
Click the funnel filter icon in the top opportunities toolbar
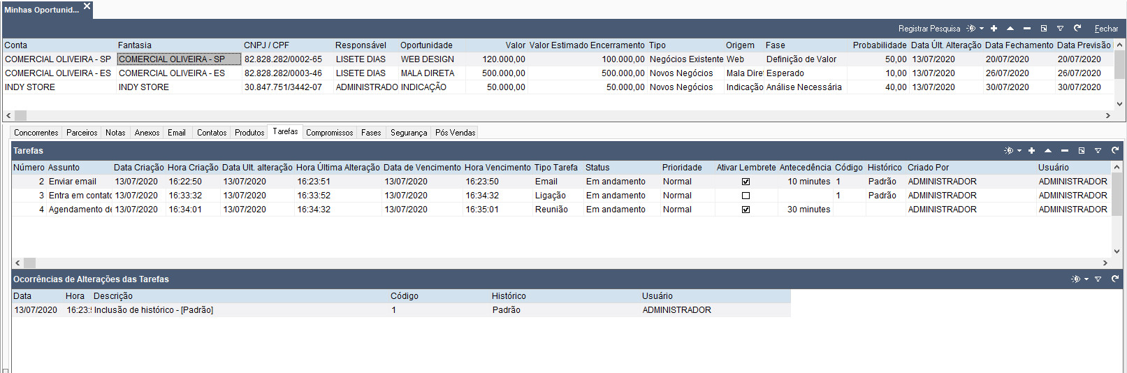1060,29
